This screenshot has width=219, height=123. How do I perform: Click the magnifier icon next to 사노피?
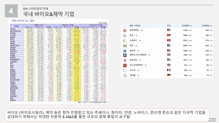[x=138, y=70]
